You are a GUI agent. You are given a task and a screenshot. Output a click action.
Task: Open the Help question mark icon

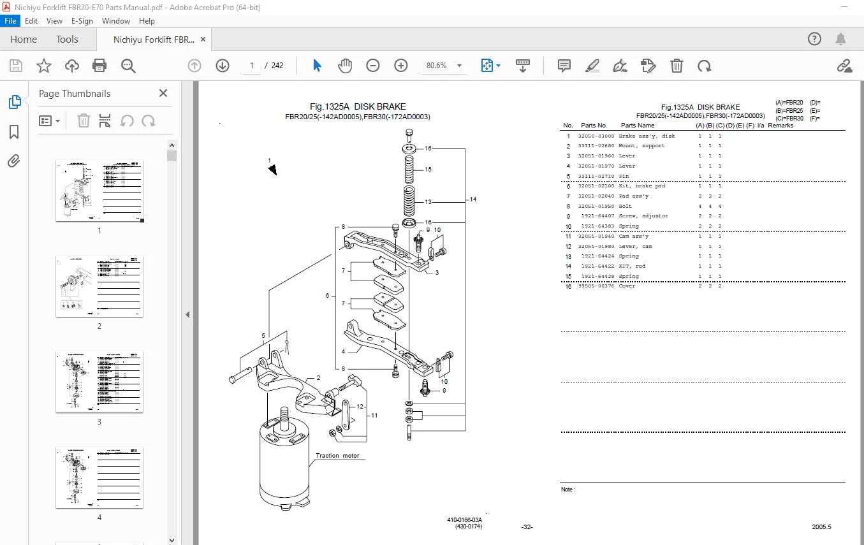[x=814, y=39]
